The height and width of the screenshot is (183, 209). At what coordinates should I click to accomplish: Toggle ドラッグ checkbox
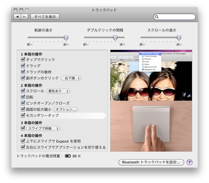[23, 66]
